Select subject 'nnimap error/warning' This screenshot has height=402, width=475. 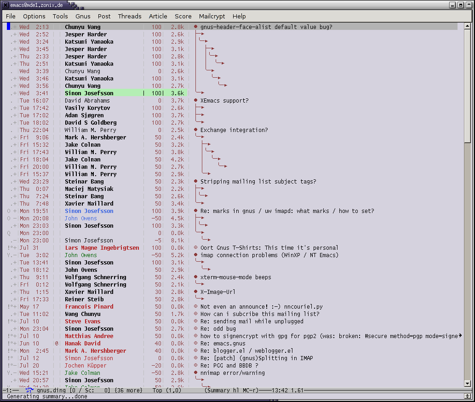(233, 373)
